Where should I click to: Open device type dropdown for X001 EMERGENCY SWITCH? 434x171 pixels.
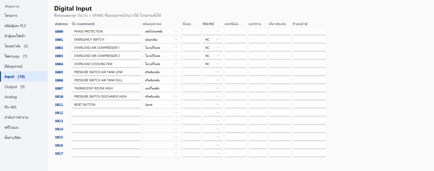point(162,40)
